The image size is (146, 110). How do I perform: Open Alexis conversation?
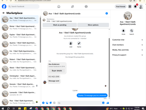pos(20,69)
